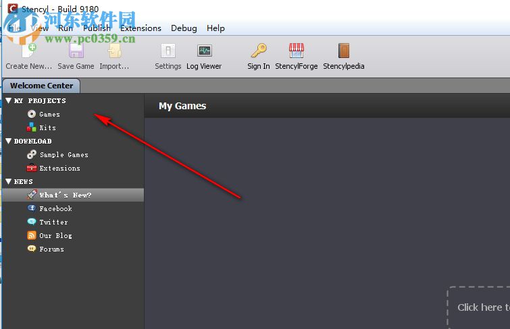This screenshot has height=329, width=510.
Task: Open the File menu
Action: tap(15, 28)
